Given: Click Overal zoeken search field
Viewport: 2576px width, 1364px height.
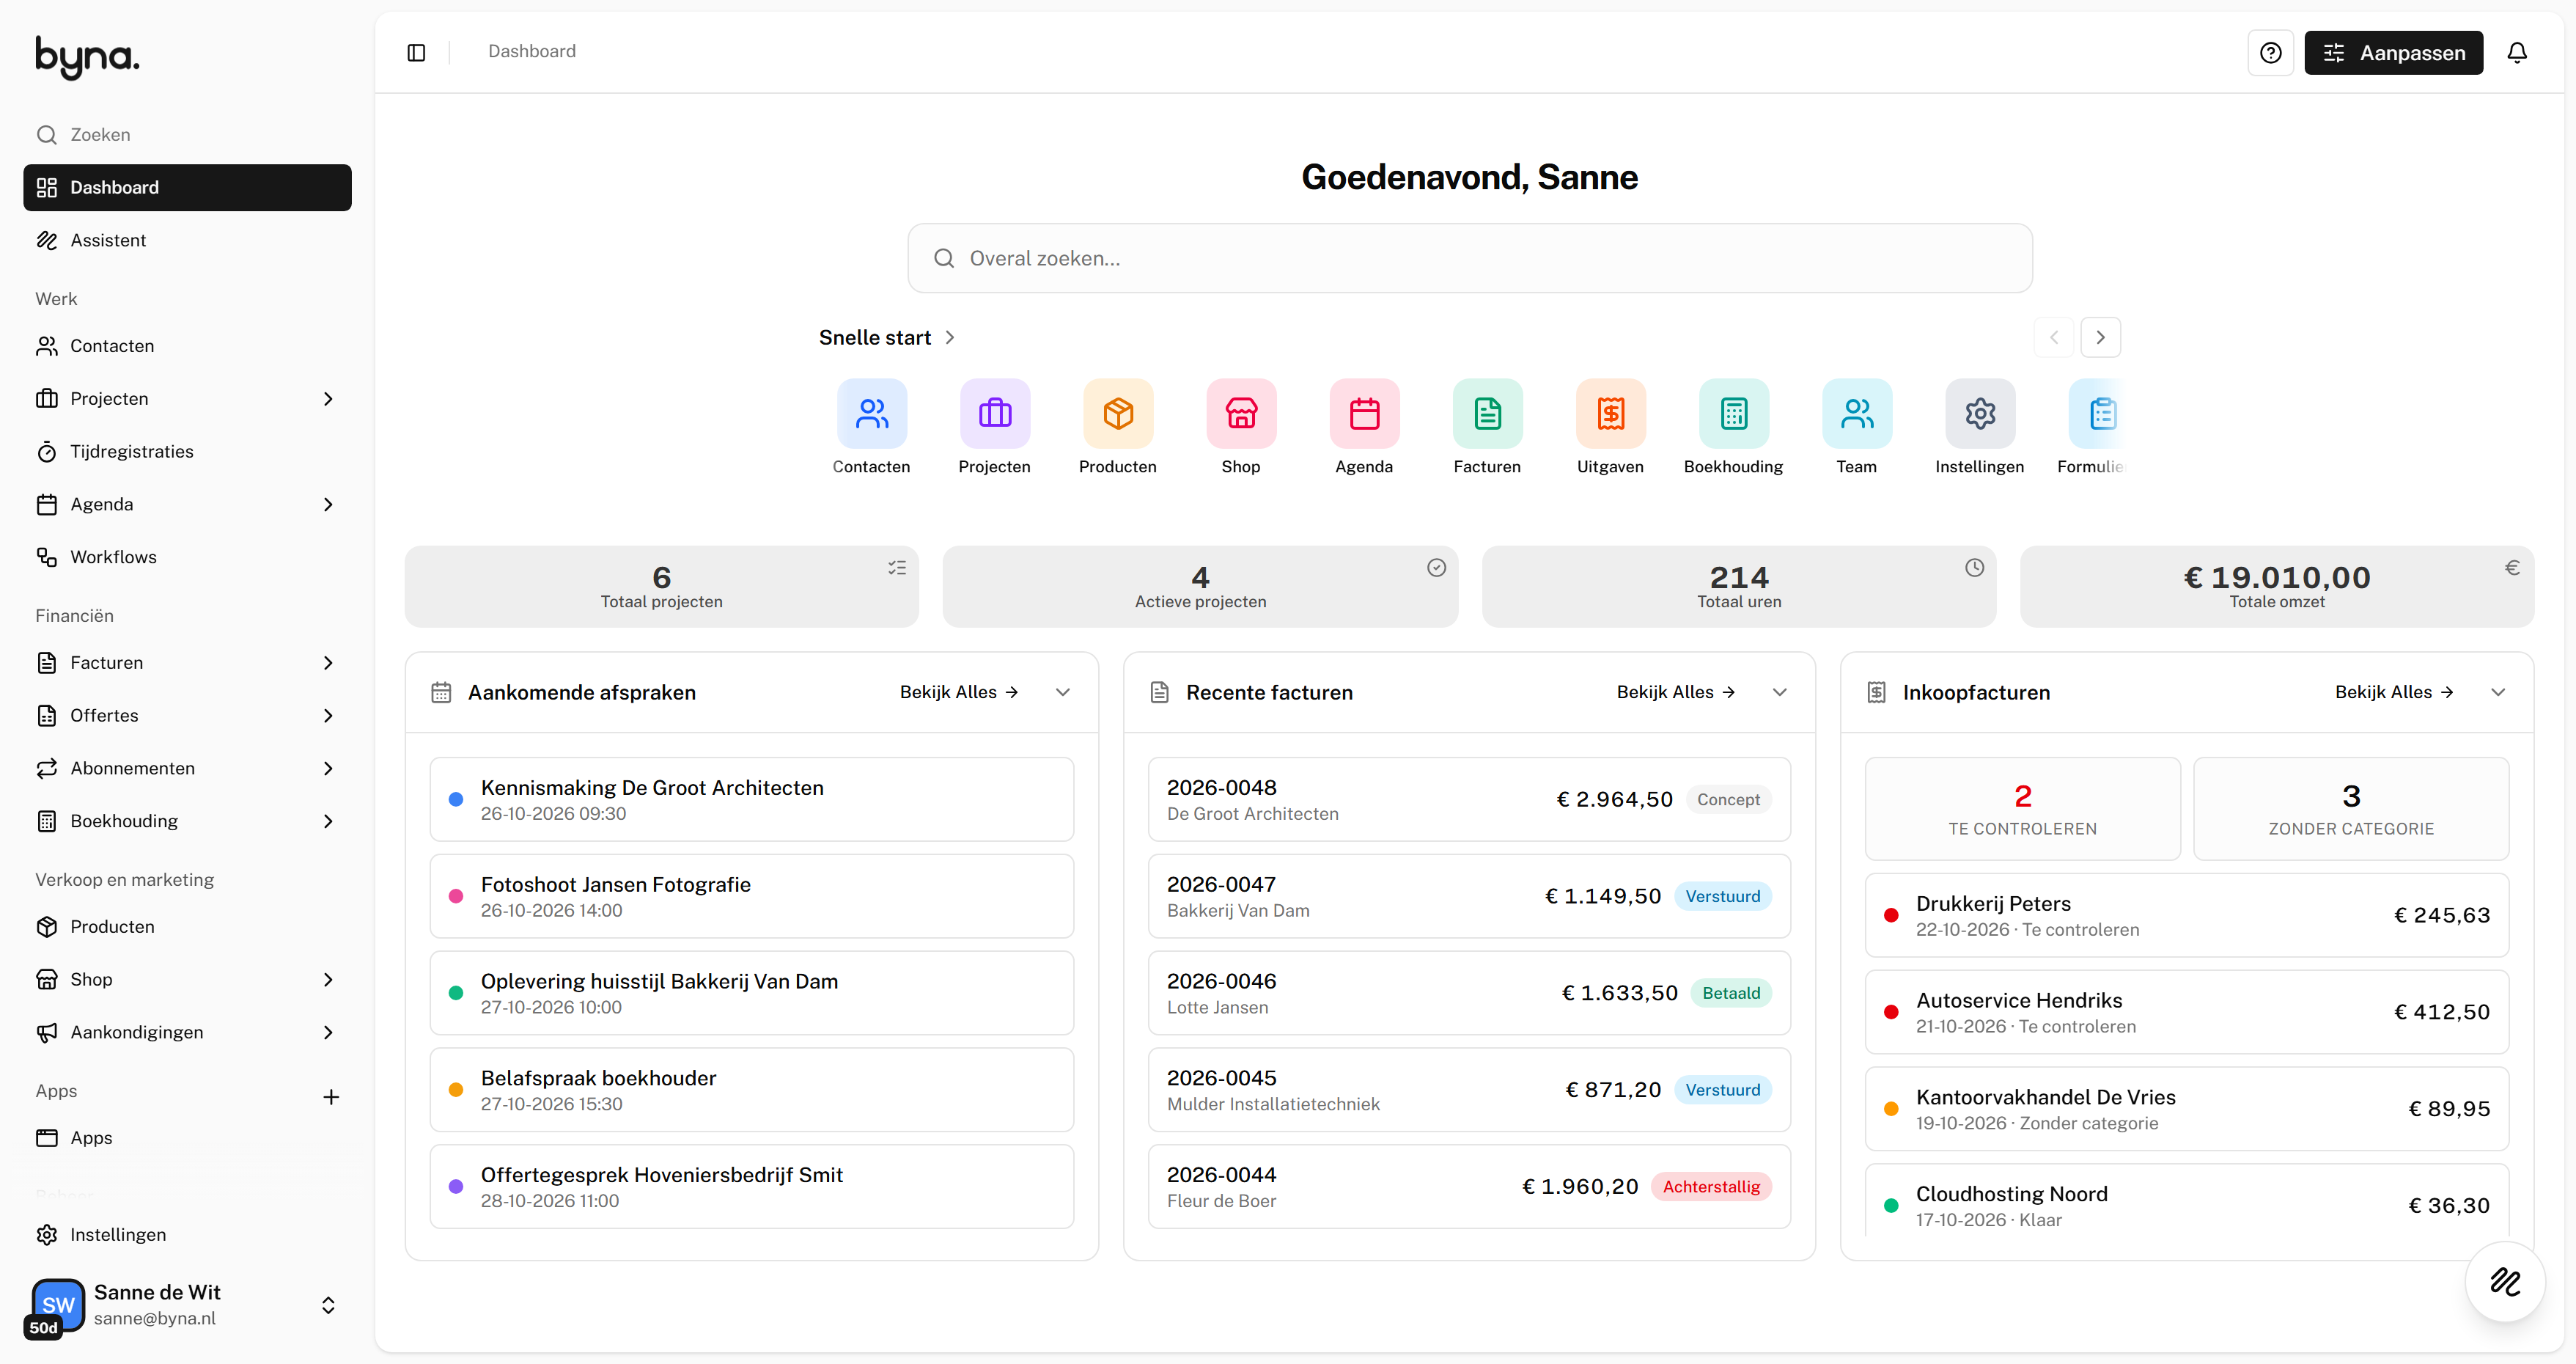Looking at the screenshot, I should pos(1469,259).
